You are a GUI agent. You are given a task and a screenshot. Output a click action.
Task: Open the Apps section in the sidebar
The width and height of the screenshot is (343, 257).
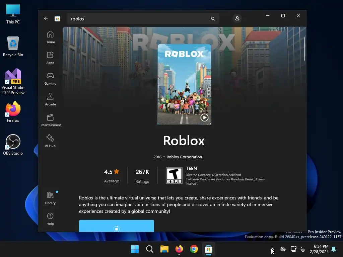pos(50,58)
